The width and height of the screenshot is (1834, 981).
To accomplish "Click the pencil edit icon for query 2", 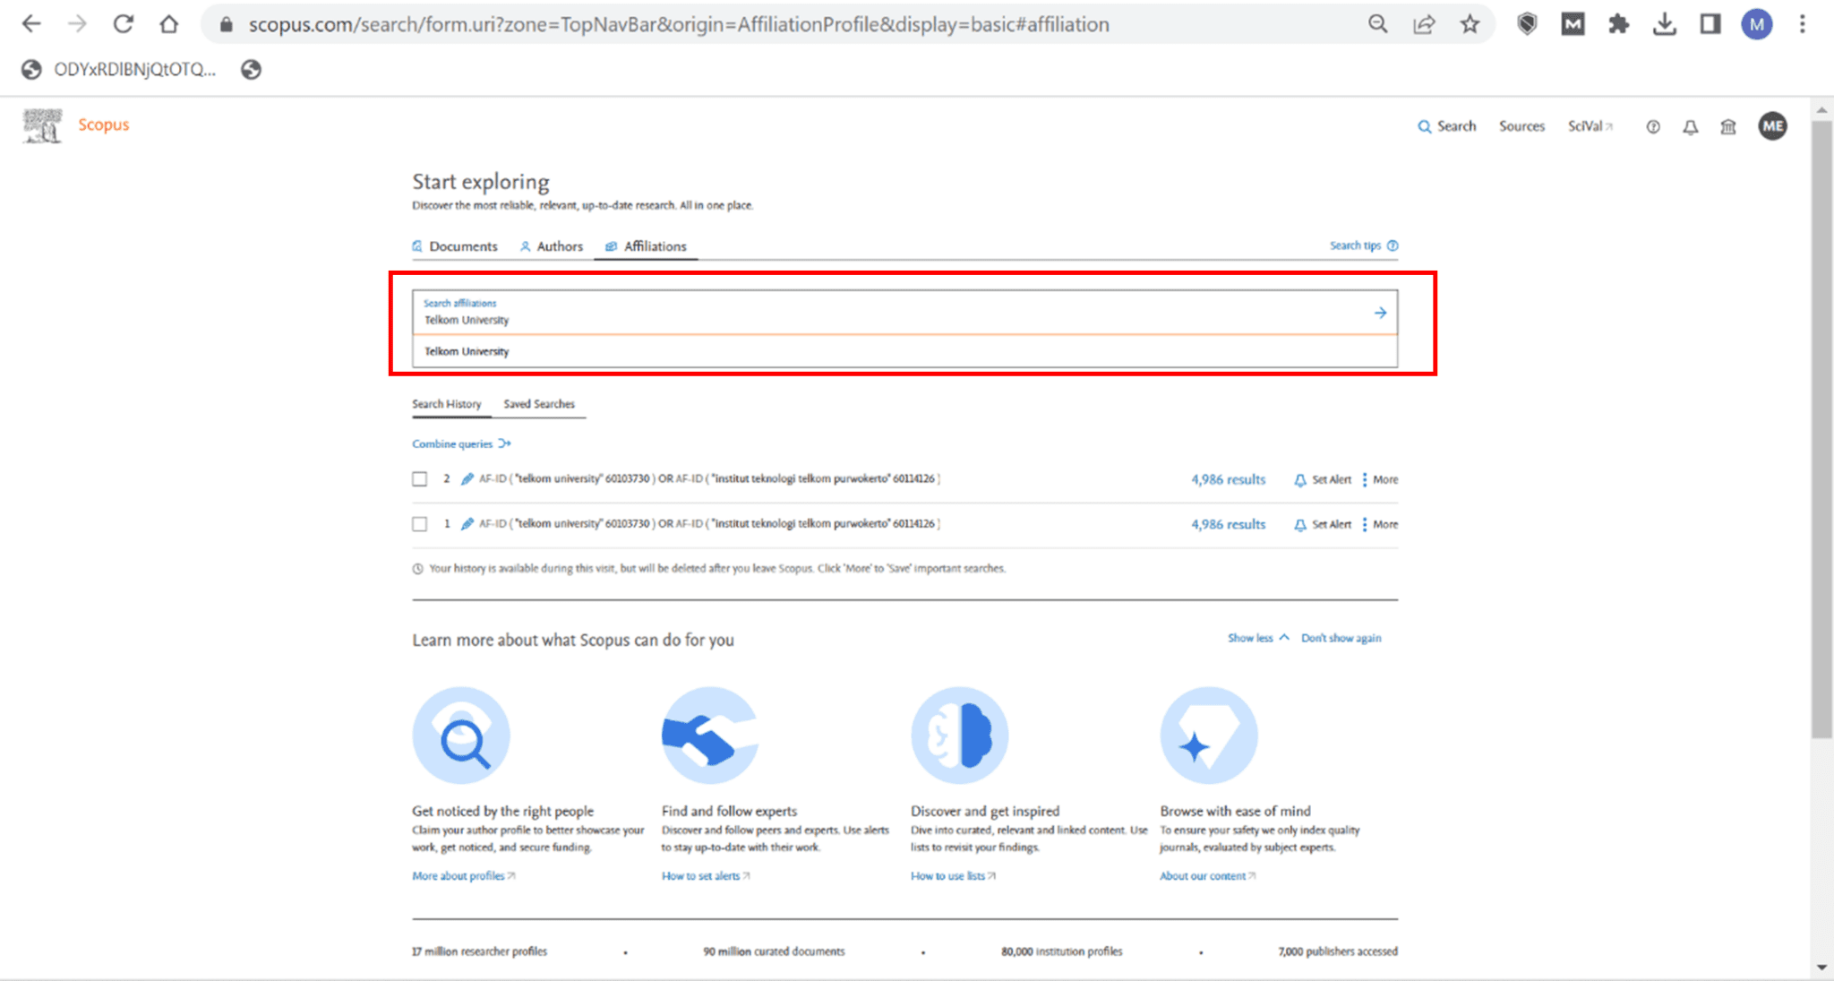I will click(x=467, y=479).
